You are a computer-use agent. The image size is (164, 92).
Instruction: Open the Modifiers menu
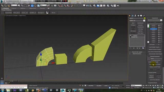click(x=34, y=3)
